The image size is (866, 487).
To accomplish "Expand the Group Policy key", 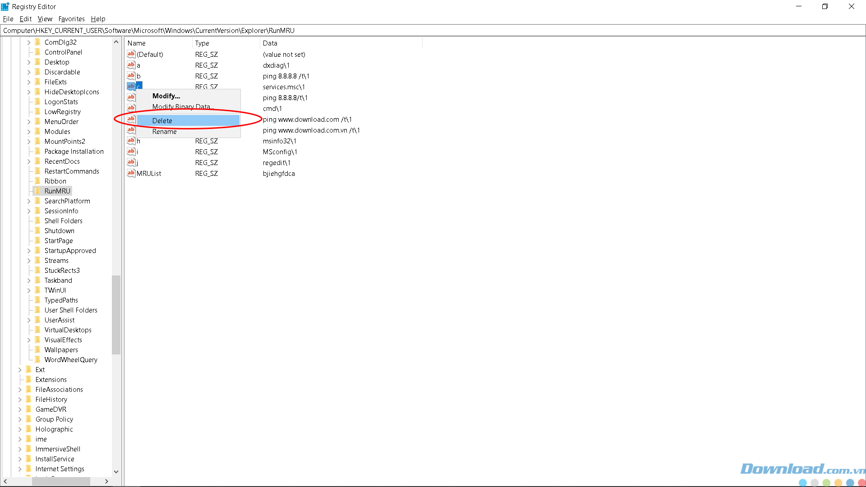I will (20, 419).
